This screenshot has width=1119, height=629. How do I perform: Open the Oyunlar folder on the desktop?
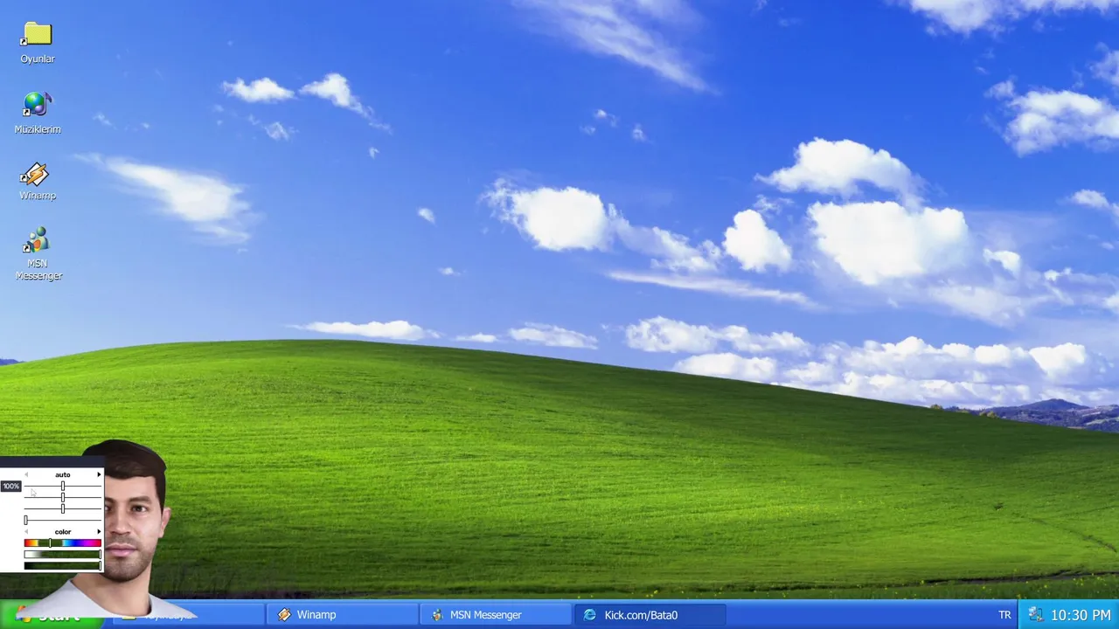point(38,43)
